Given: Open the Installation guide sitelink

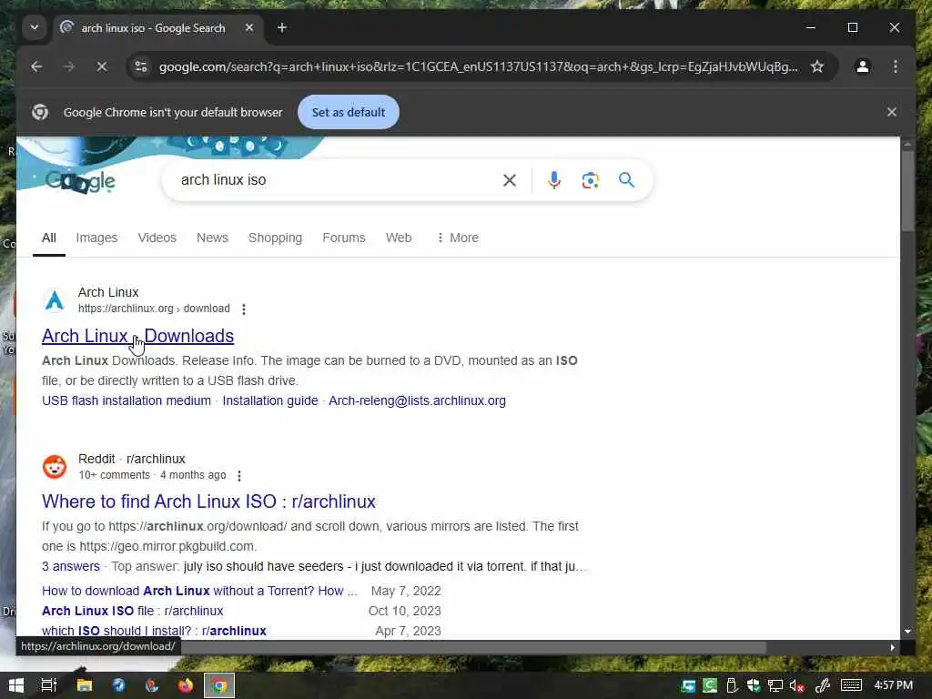Looking at the screenshot, I should coord(269,400).
